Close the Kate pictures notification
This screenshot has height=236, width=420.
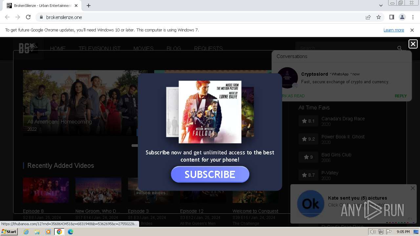tap(412, 188)
